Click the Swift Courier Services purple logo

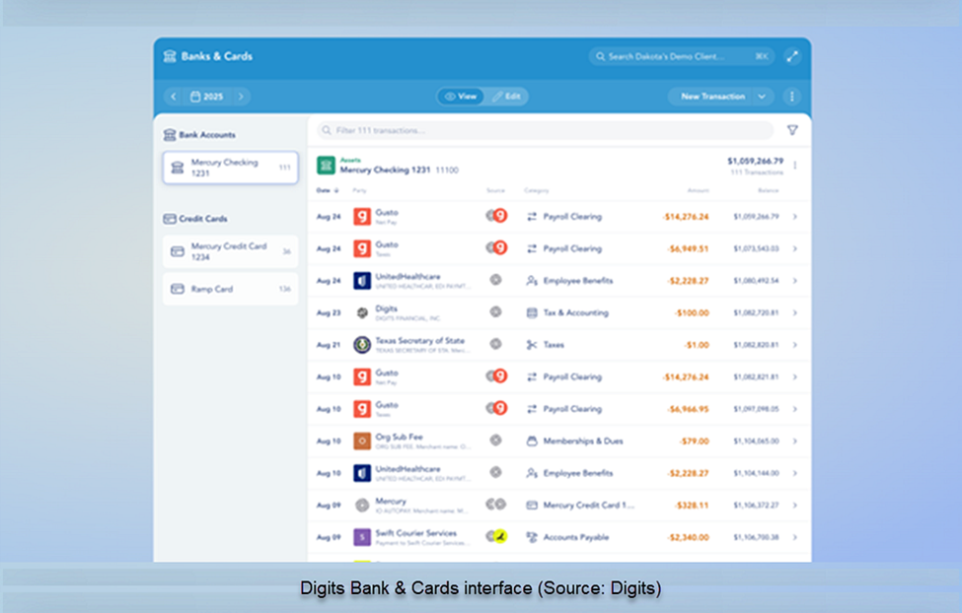[362, 537]
